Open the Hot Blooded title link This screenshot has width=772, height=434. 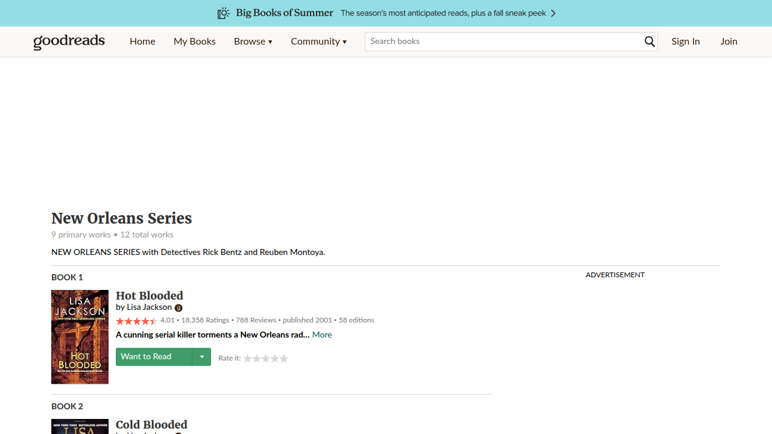(x=150, y=295)
